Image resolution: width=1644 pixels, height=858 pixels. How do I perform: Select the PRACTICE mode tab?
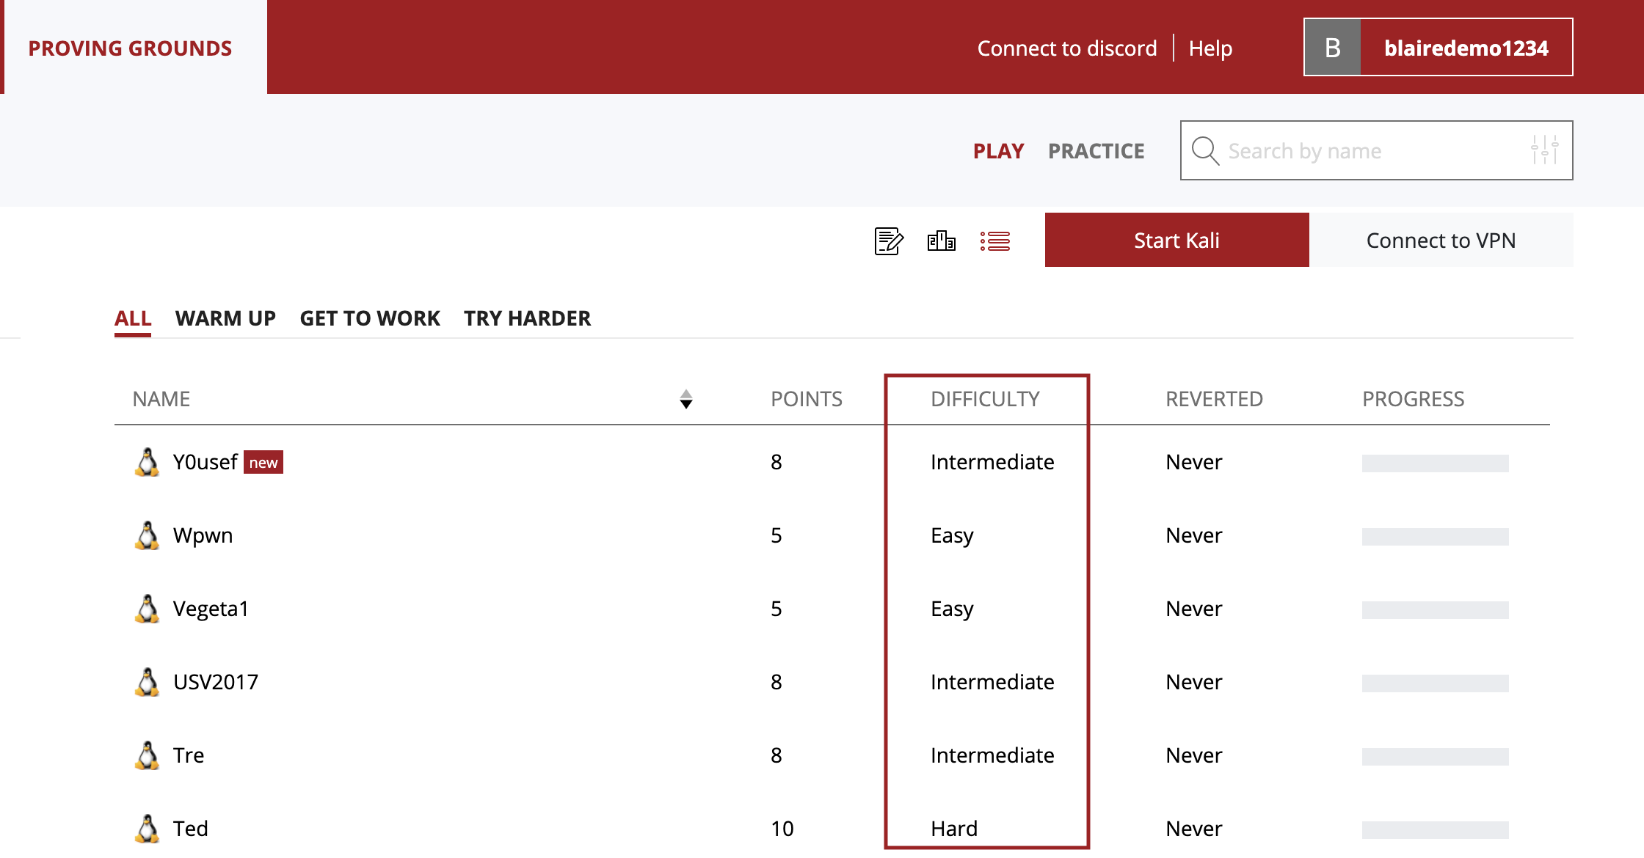click(x=1096, y=151)
